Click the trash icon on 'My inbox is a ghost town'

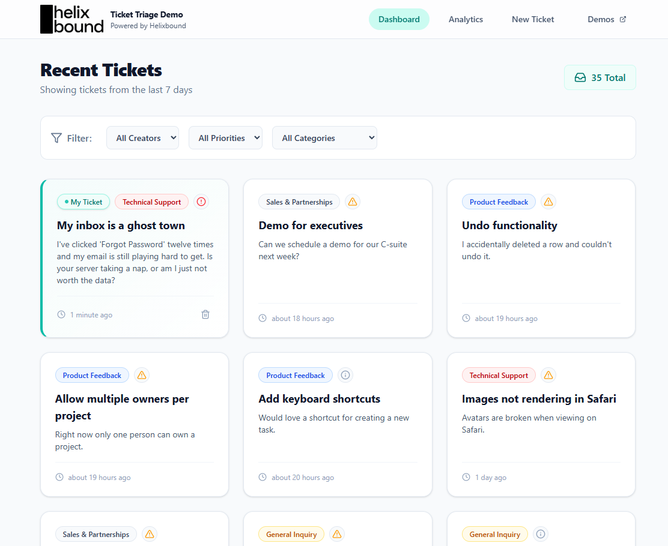[x=205, y=314]
